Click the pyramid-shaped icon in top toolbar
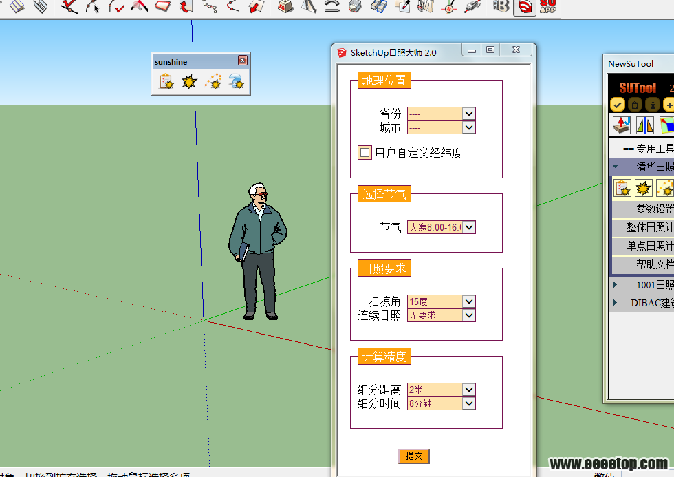This screenshot has height=477, width=674. [309, 6]
